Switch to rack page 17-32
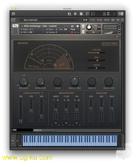Viewport: 135px width, 163px height. (92, 20)
